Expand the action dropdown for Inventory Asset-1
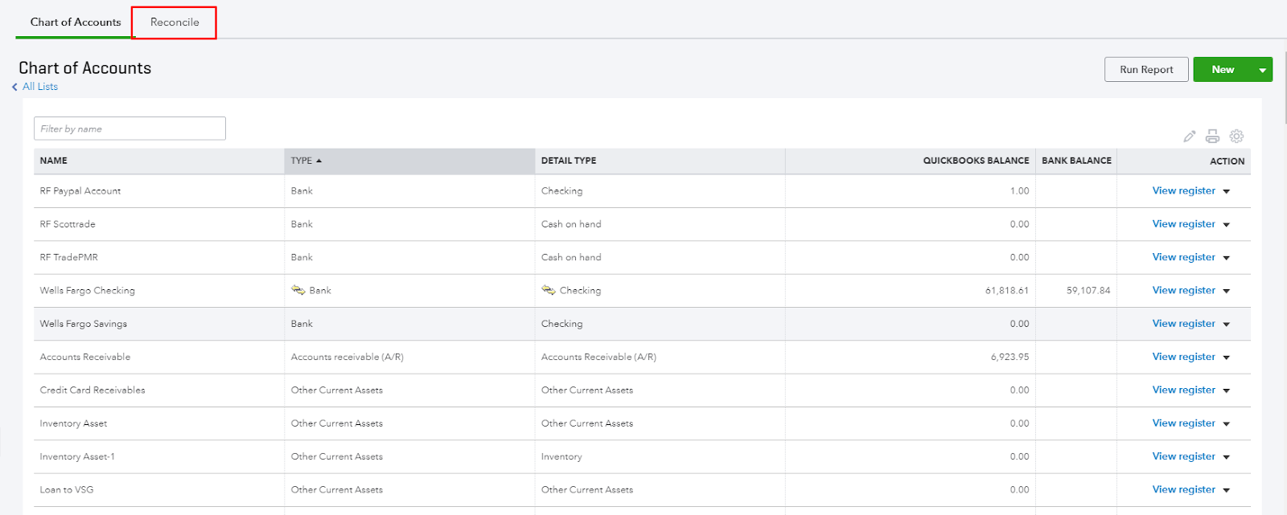The width and height of the screenshot is (1287, 515). click(x=1227, y=457)
